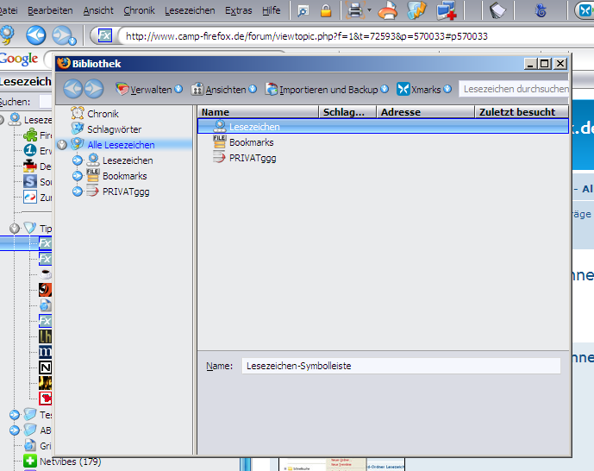Click the Name text field showing Lesezeichen-Symbolleiste

[x=400, y=366]
